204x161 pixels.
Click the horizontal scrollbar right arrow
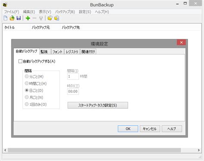point(198,150)
